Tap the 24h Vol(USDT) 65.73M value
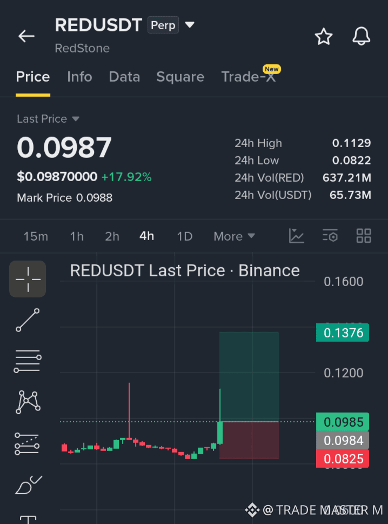Image resolution: width=388 pixels, height=524 pixels. coord(350,195)
